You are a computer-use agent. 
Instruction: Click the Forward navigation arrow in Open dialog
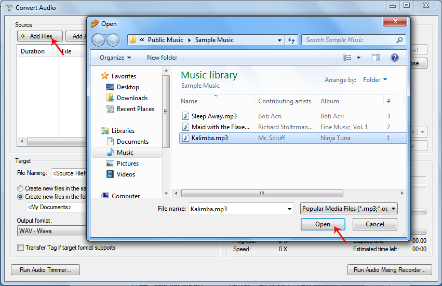click(113, 40)
